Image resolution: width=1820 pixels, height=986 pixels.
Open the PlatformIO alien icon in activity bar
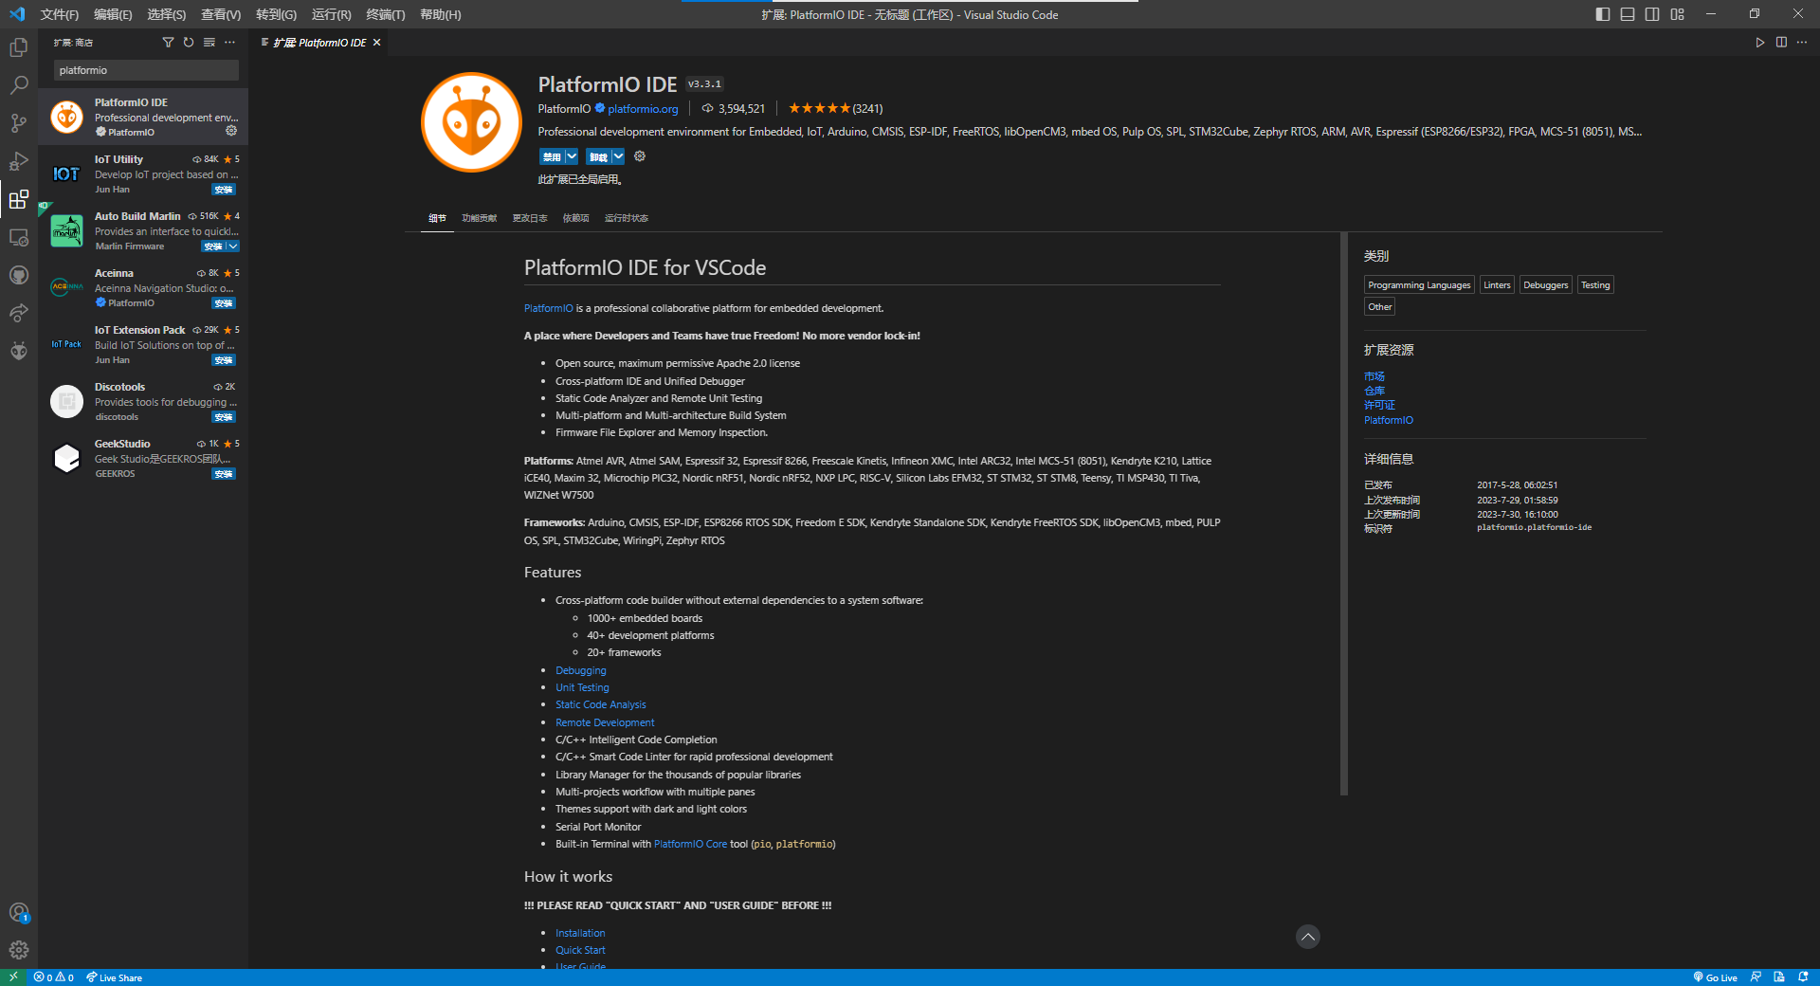pos(19,351)
